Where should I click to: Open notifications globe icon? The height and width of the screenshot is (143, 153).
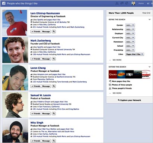[x=127, y=3]
